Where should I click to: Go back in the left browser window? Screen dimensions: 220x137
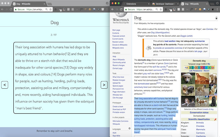pyautogui.click(x=2, y=9)
